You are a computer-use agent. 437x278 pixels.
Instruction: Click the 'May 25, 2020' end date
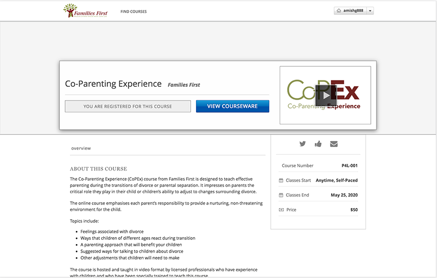point(344,195)
